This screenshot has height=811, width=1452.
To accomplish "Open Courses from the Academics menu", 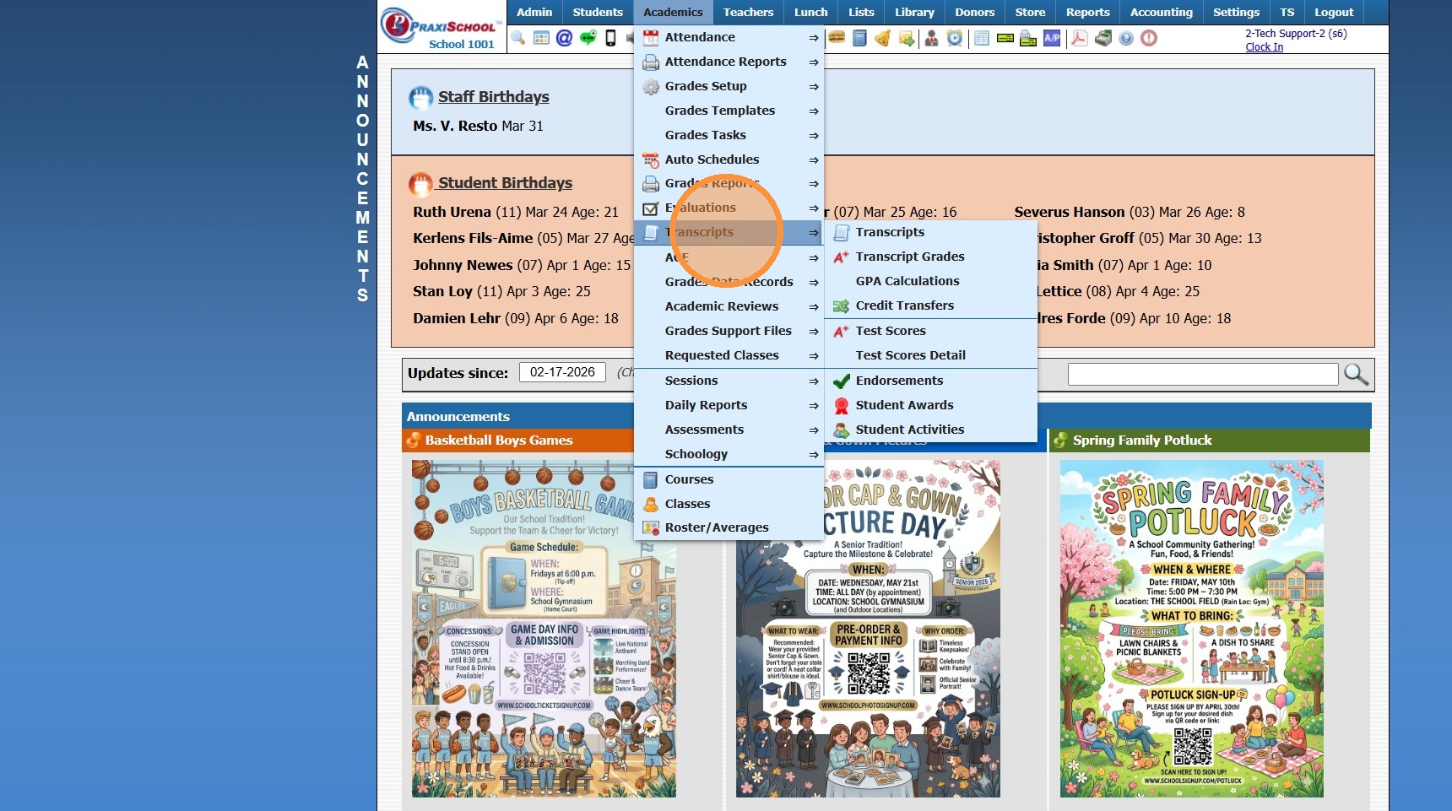I will click(x=729, y=479).
